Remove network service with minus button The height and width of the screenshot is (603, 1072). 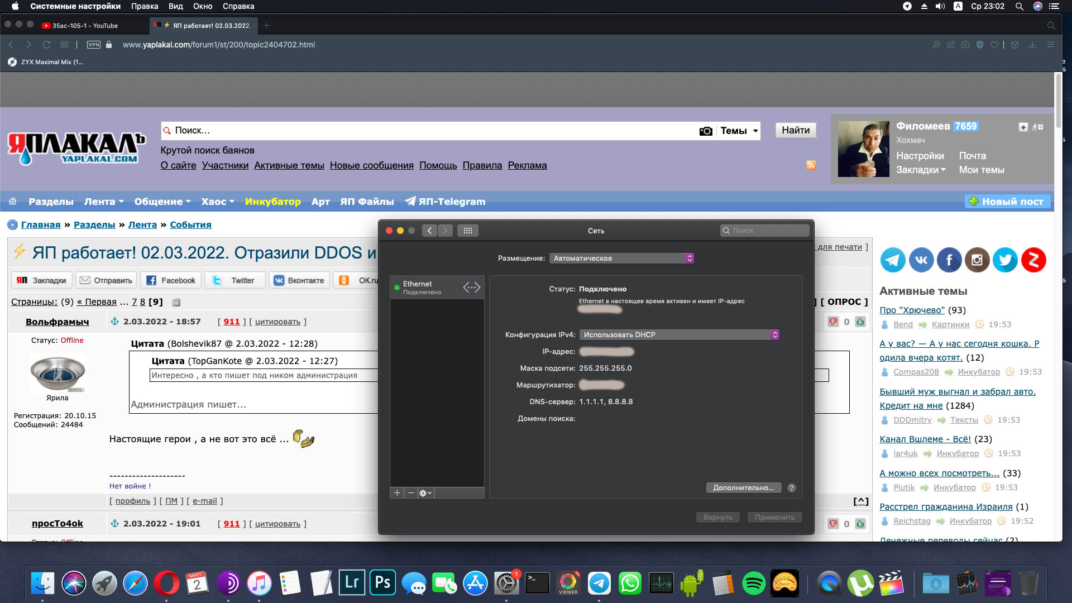411,493
